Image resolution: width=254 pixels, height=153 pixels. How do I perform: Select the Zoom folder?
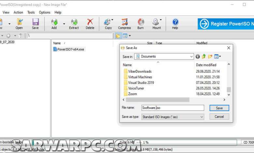[130, 94]
